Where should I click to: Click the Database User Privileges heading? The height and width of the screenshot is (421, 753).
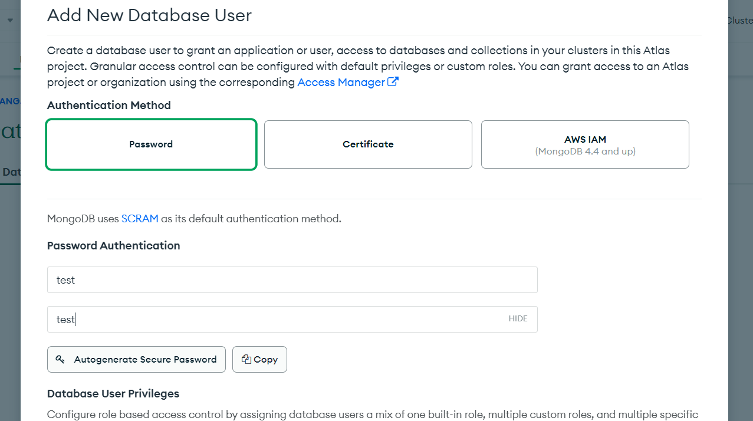(113, 394)
